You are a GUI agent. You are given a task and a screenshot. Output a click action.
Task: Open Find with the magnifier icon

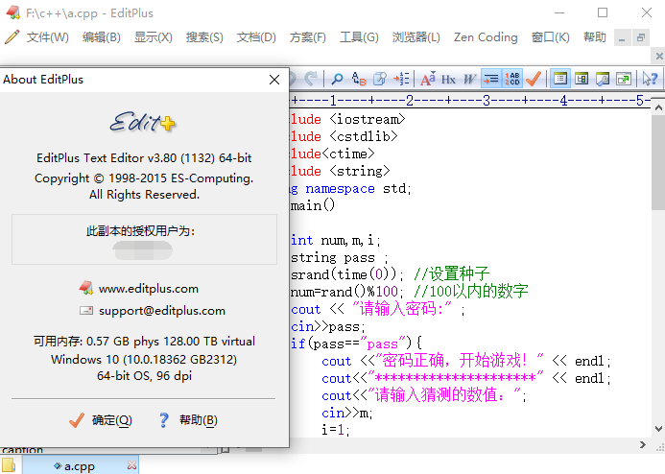tap(337, 79)
